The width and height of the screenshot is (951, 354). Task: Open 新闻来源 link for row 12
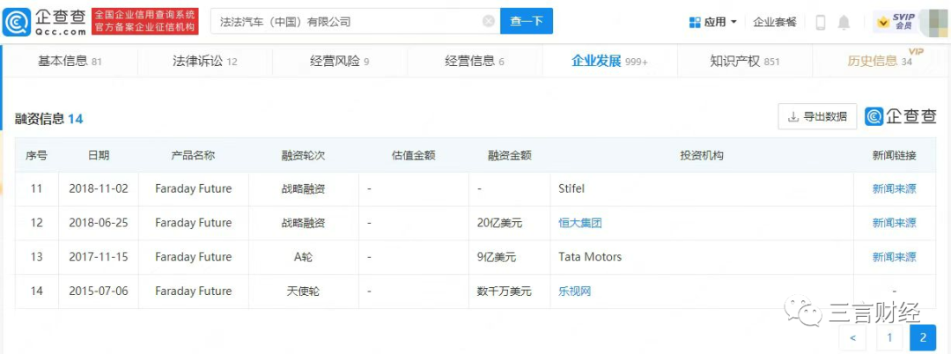(x=894, y=223)
